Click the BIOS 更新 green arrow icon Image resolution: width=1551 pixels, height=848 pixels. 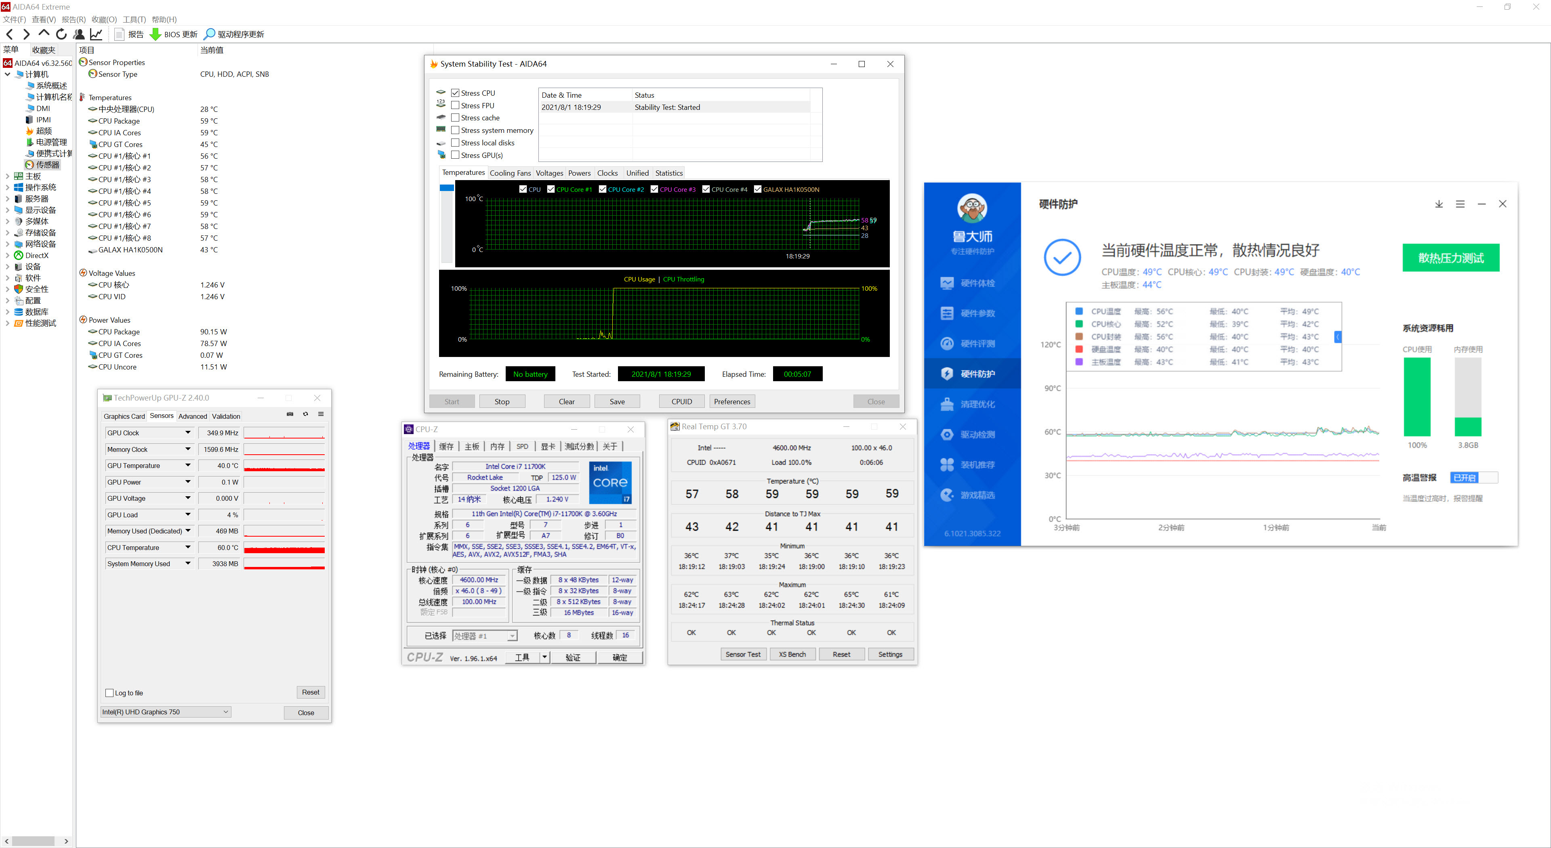pos(156,34)
